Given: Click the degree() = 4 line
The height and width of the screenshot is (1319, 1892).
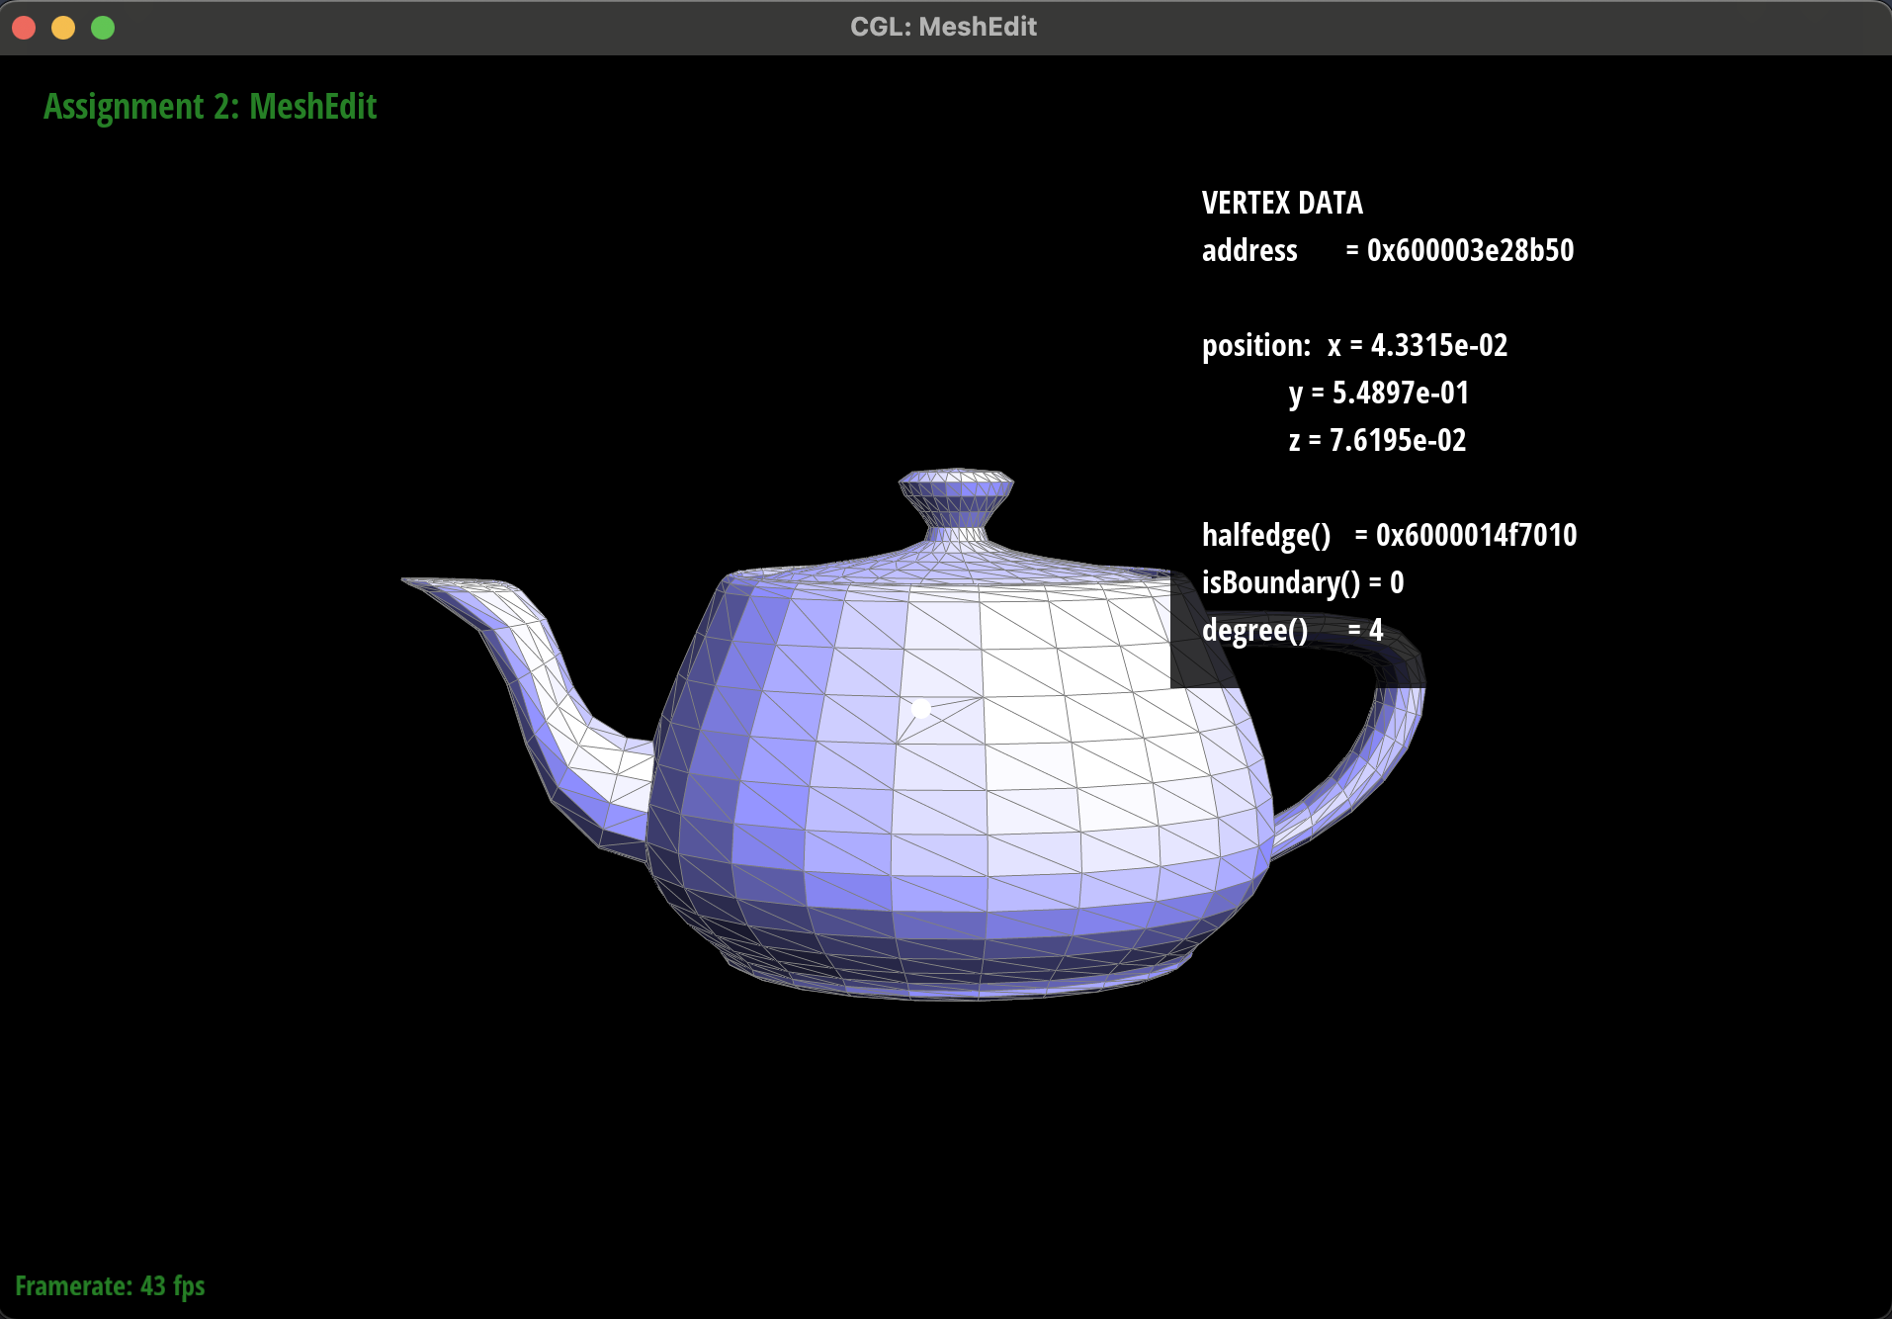Looking at the screenshot, I should click(x=1291, y=630).
